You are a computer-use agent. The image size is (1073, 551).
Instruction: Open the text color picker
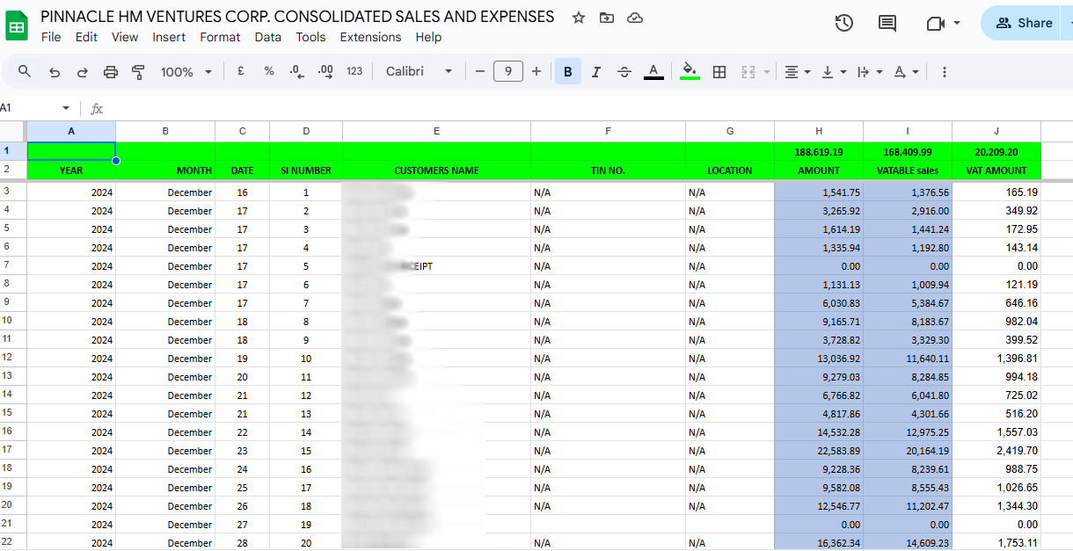pyautogui.click(x=653, y=72)
